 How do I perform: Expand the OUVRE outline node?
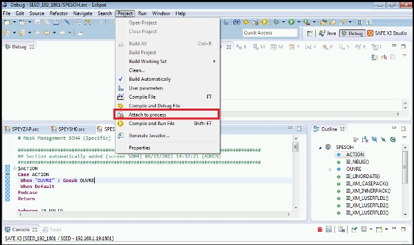pyautogui.click(x=330, y=170)
